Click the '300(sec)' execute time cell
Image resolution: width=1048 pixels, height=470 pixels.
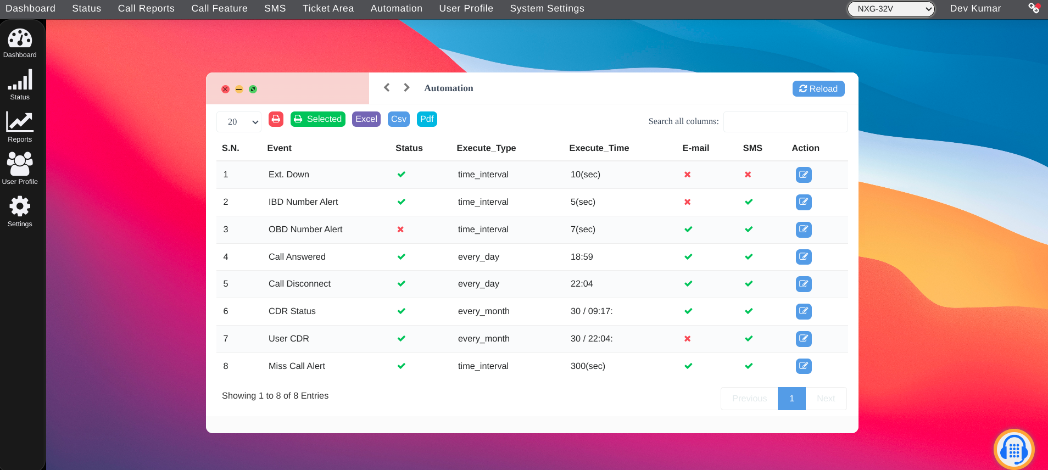click(588, 366)
